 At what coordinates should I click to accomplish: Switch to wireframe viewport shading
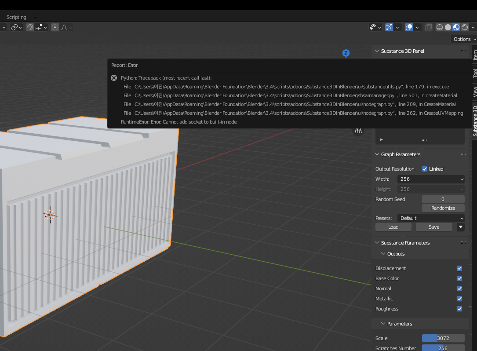click(x=440, y=27)
